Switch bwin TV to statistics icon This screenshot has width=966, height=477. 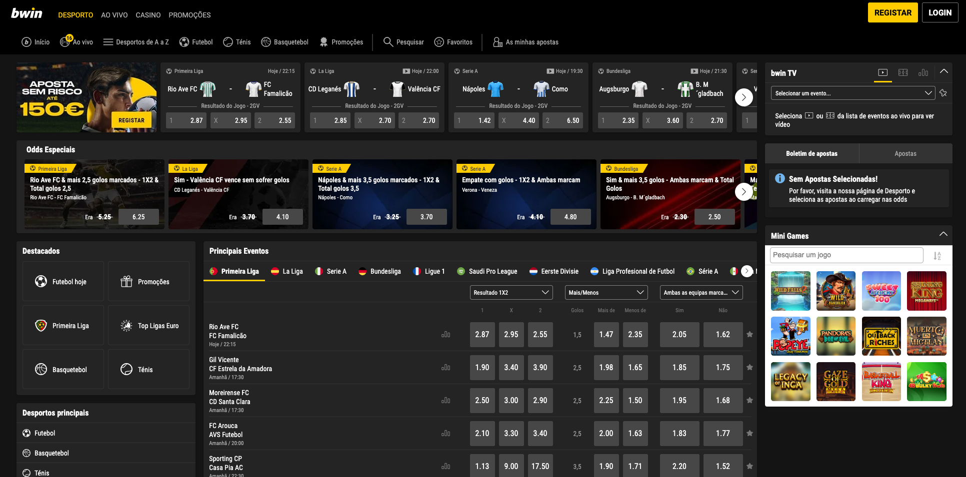pyautogui.click(x=923, y=72)
